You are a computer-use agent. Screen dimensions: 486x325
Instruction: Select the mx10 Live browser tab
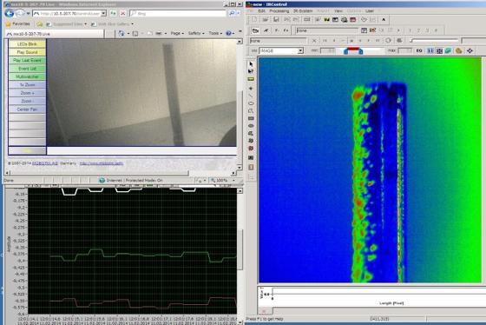pos(54,34)
